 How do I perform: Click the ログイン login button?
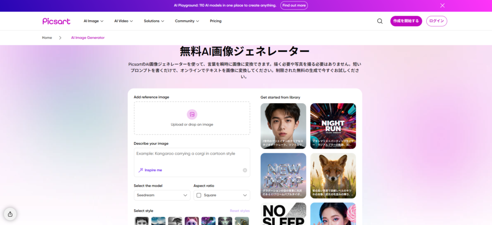tap(436, 21)
